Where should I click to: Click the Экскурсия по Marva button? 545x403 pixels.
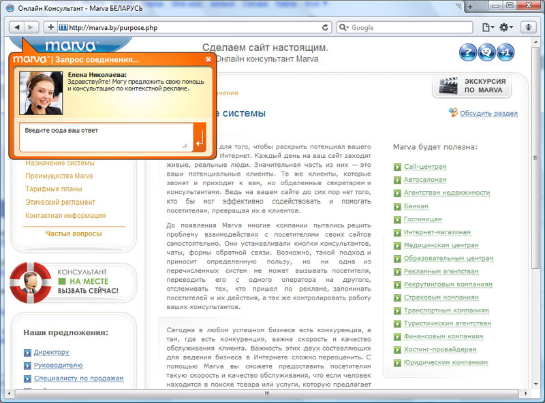coord(472,86)
